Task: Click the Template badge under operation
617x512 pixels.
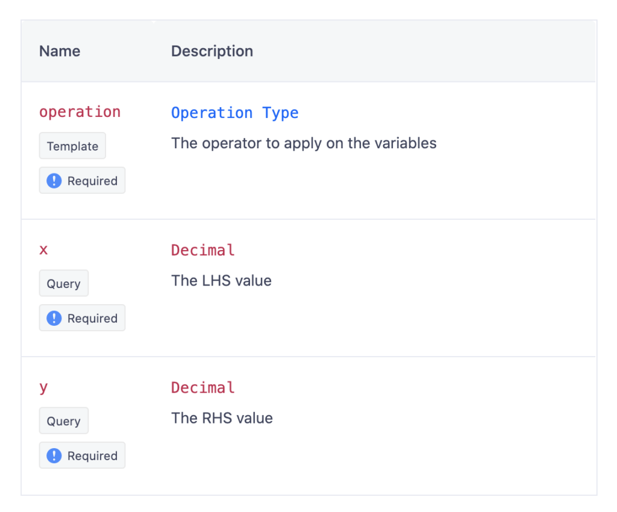Action: point(72,146)
